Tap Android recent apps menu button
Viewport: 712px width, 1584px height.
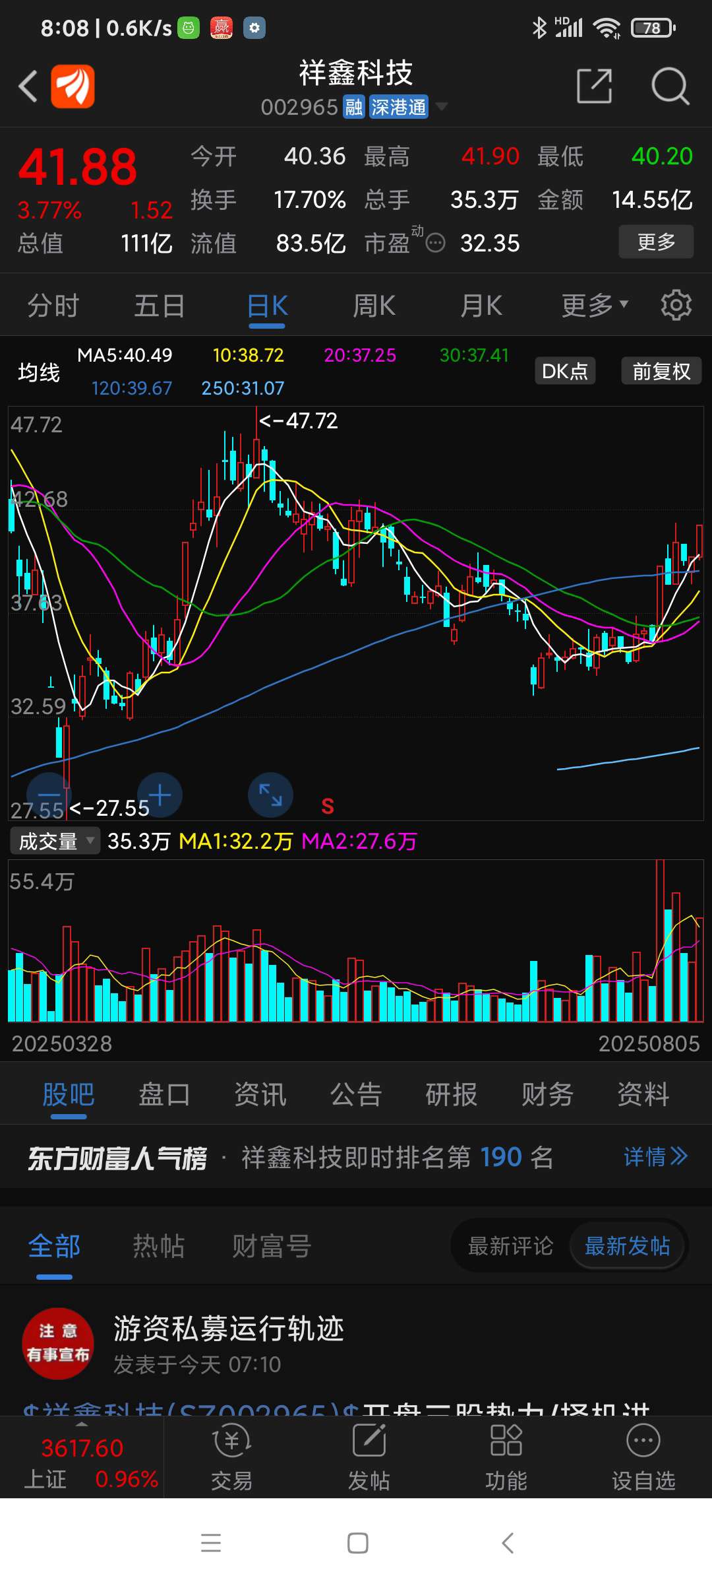(x=211, y=1543)
